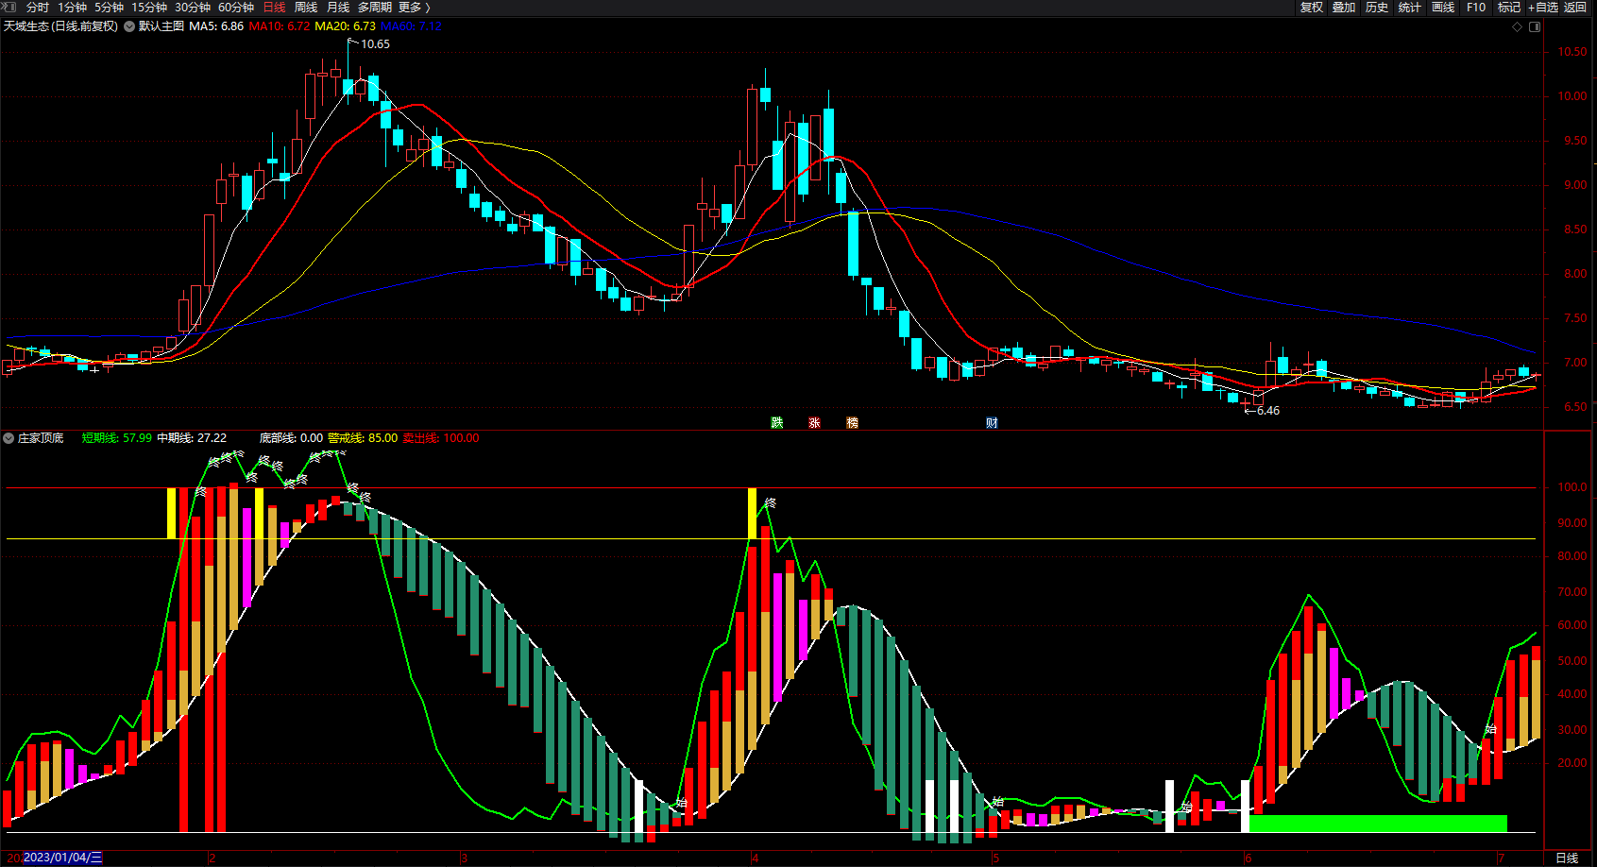This screenshot has height=867, width=1597.
Task: Click the red 涨 event marker
Action: pyautogui.click(x=814, y=422)
